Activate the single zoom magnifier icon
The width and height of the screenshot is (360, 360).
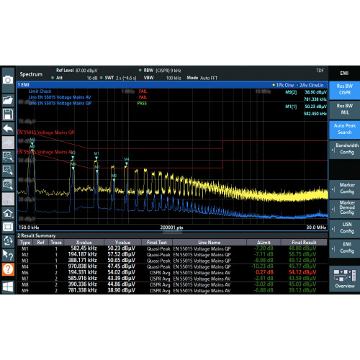click(8, 170)
